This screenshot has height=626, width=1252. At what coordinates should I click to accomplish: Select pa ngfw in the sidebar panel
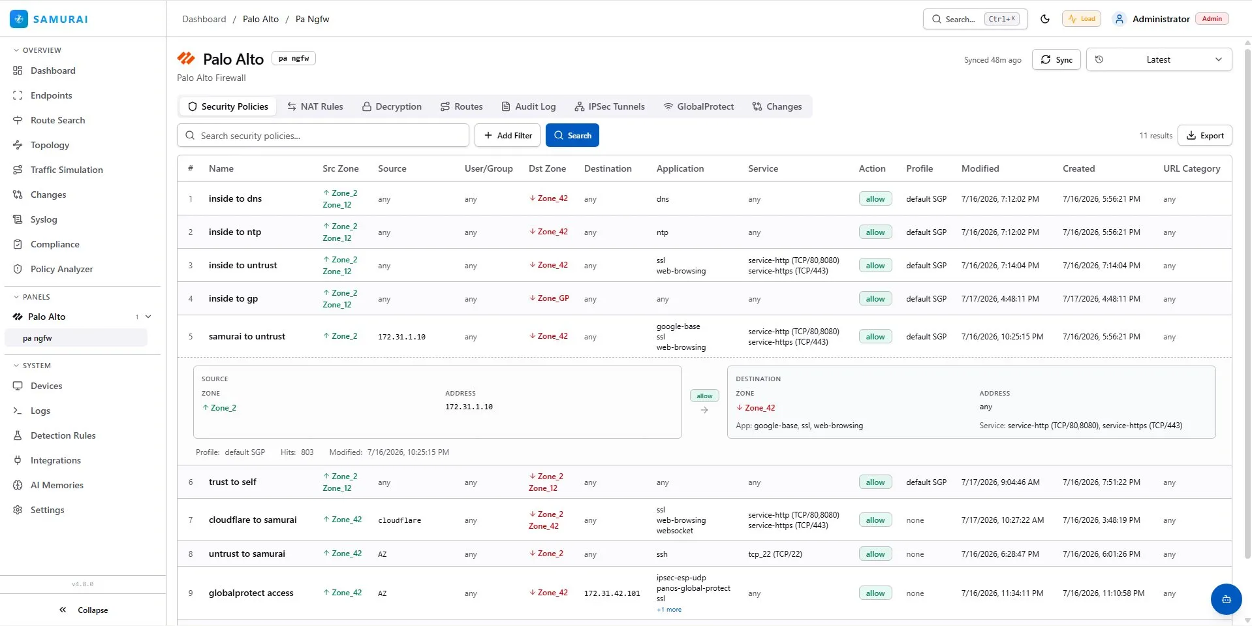pyautogui.click(x=76, y=338)
